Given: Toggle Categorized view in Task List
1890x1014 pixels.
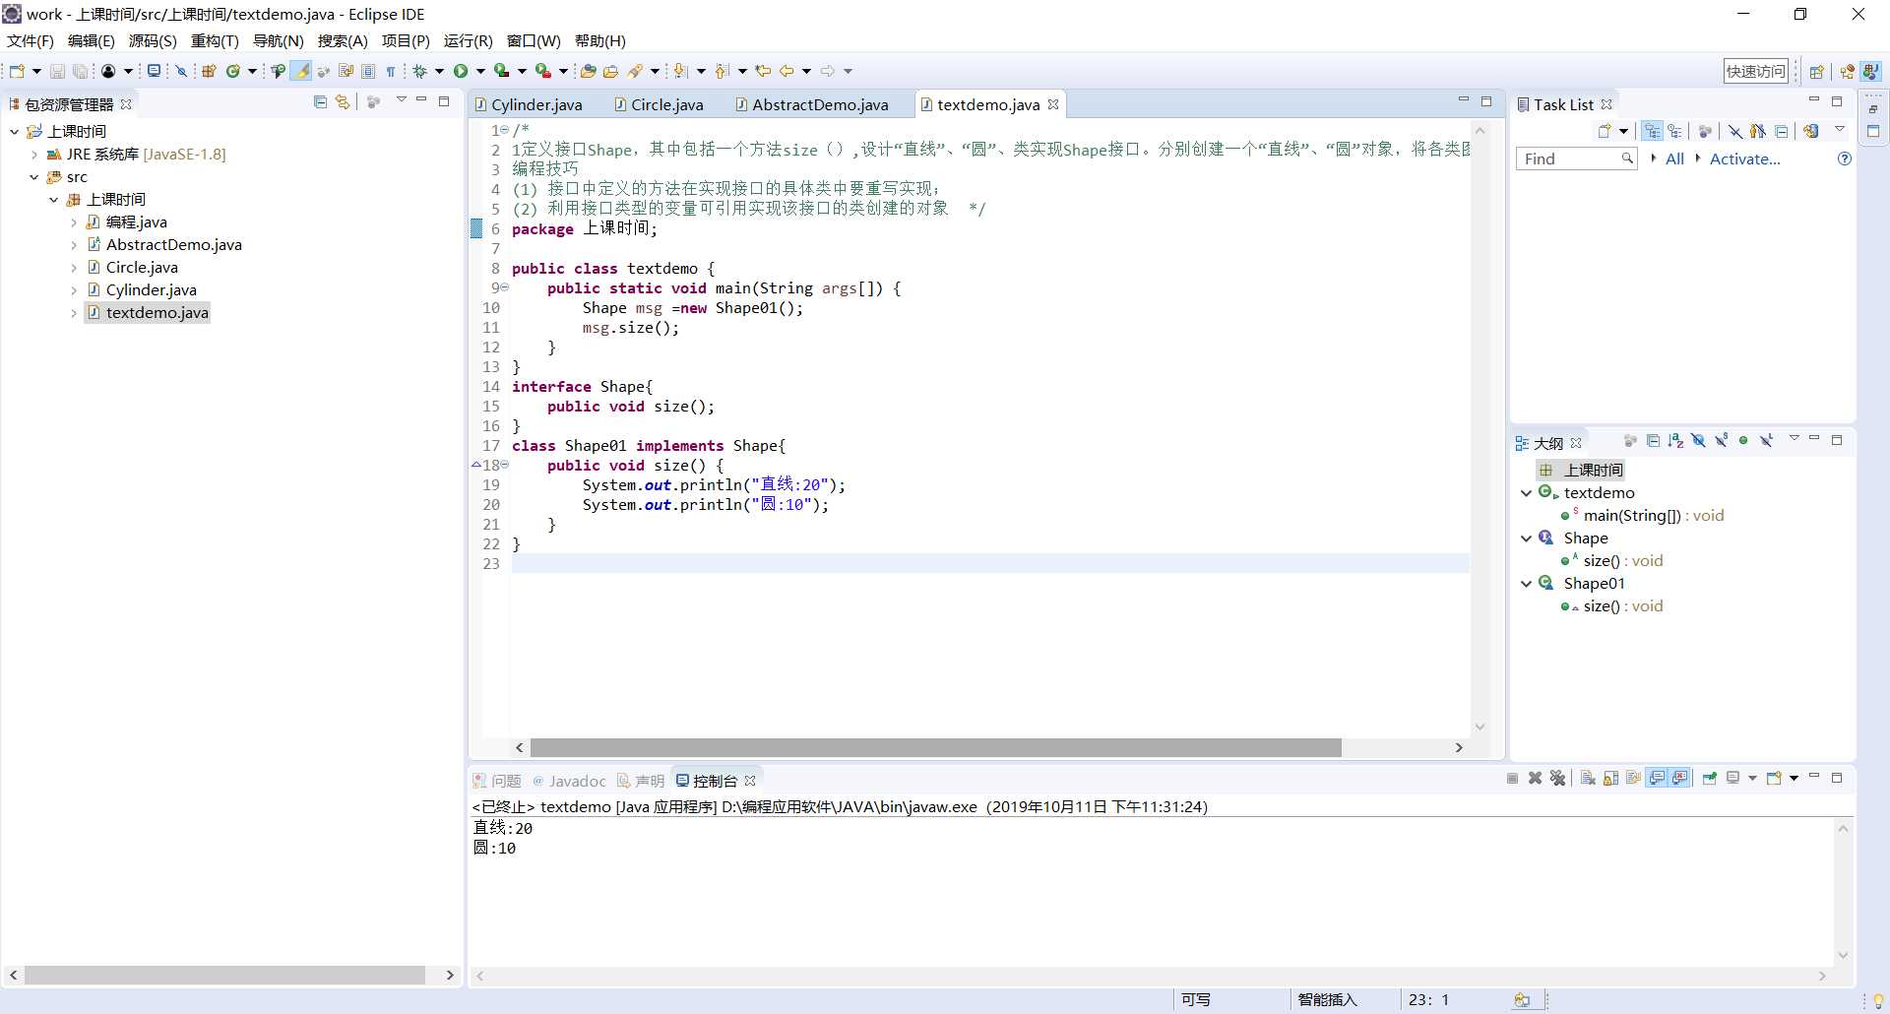Looking at the screenshot, I should [1653, 131].
